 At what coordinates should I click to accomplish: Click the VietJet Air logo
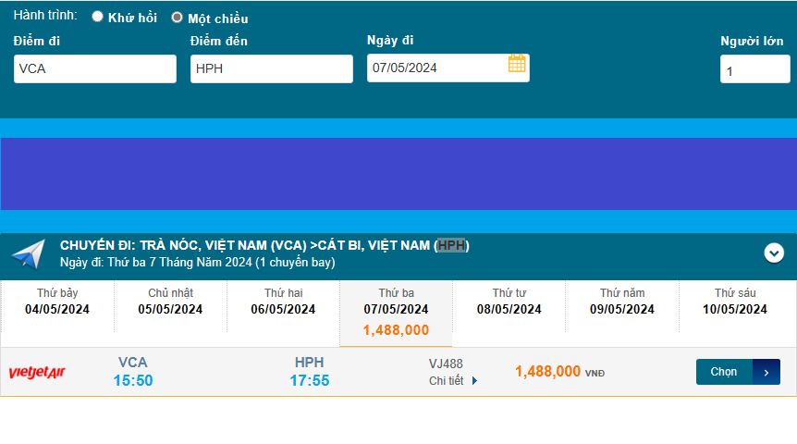pyautogui.click(x=37, y=372)
